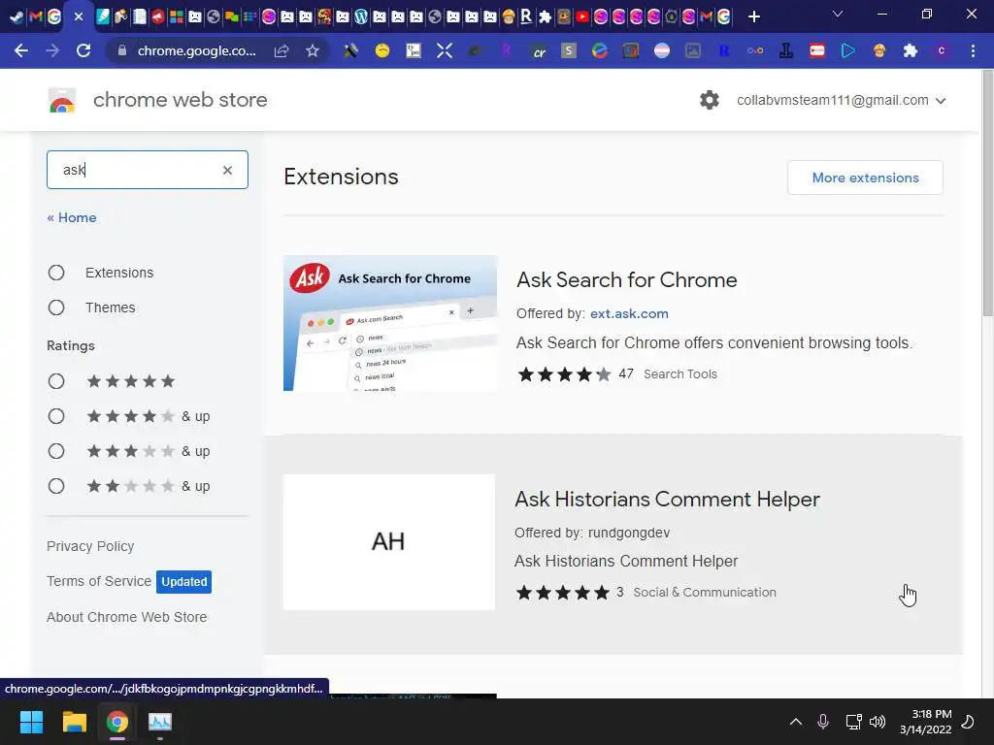
Task: Open the ext.ask.com publisher link
Action: [x=629, y=313]
